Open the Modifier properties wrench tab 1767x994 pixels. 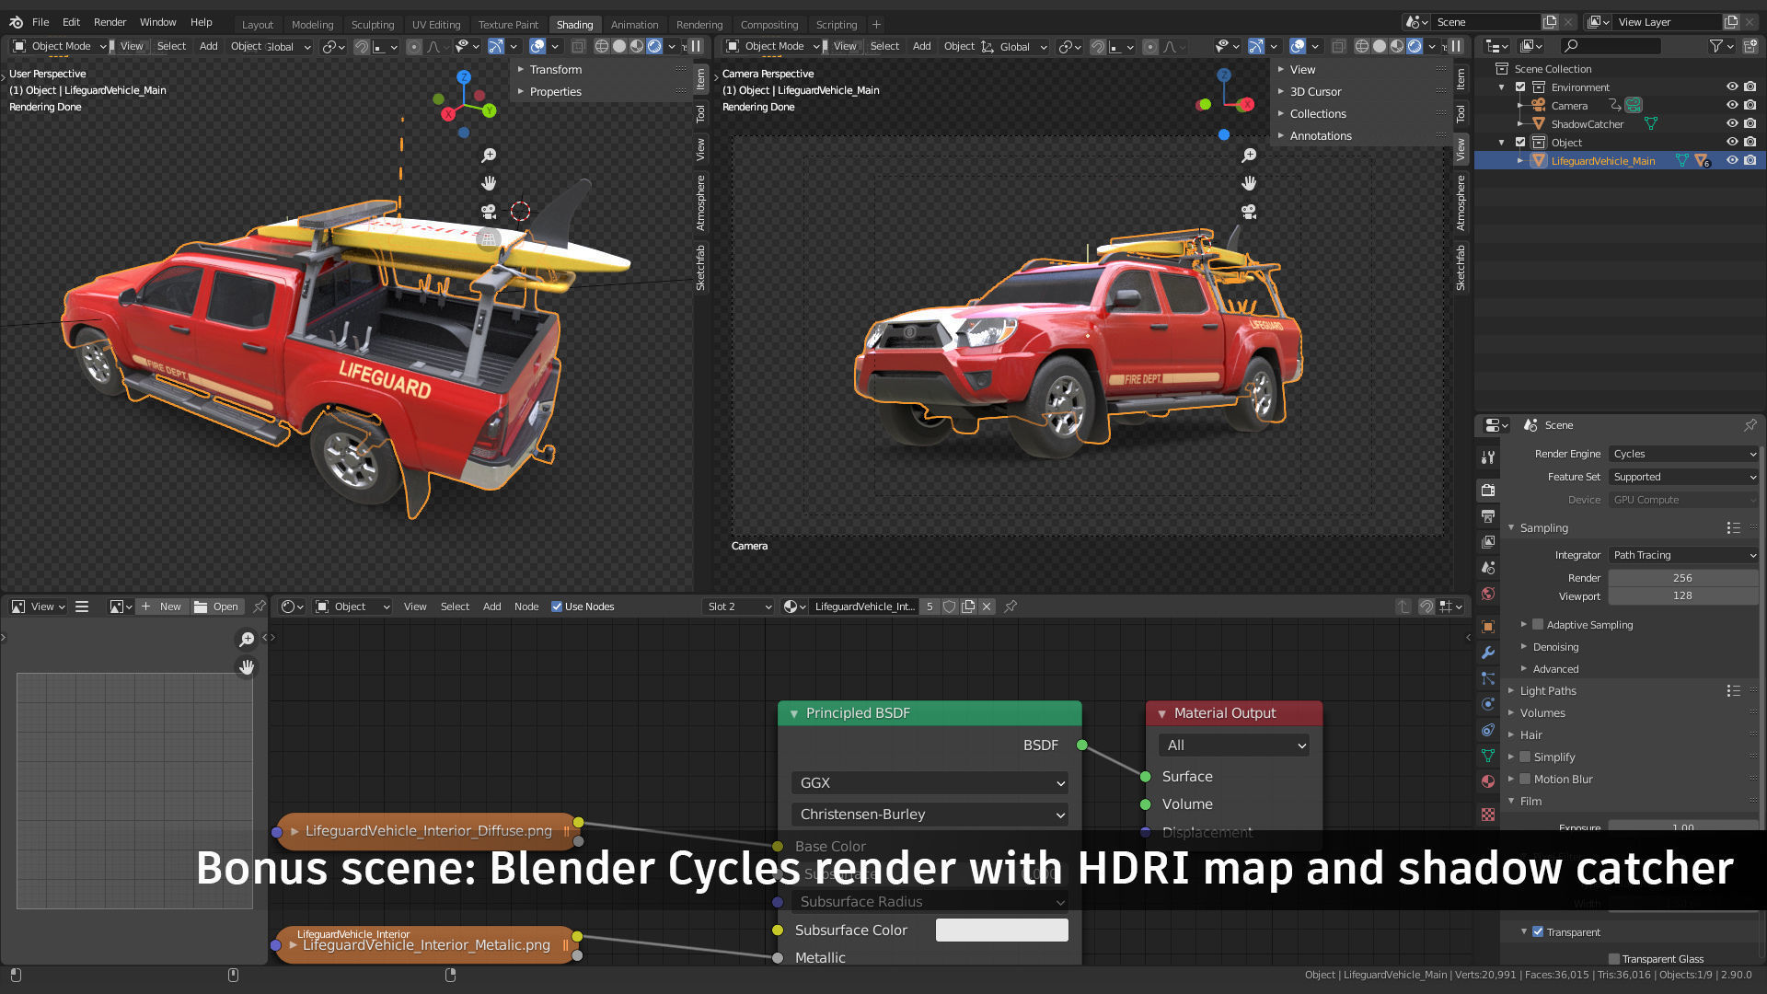pos(1488,653)
